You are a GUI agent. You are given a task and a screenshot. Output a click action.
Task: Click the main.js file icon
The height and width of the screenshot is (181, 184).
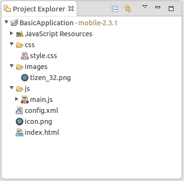(25, 100)
